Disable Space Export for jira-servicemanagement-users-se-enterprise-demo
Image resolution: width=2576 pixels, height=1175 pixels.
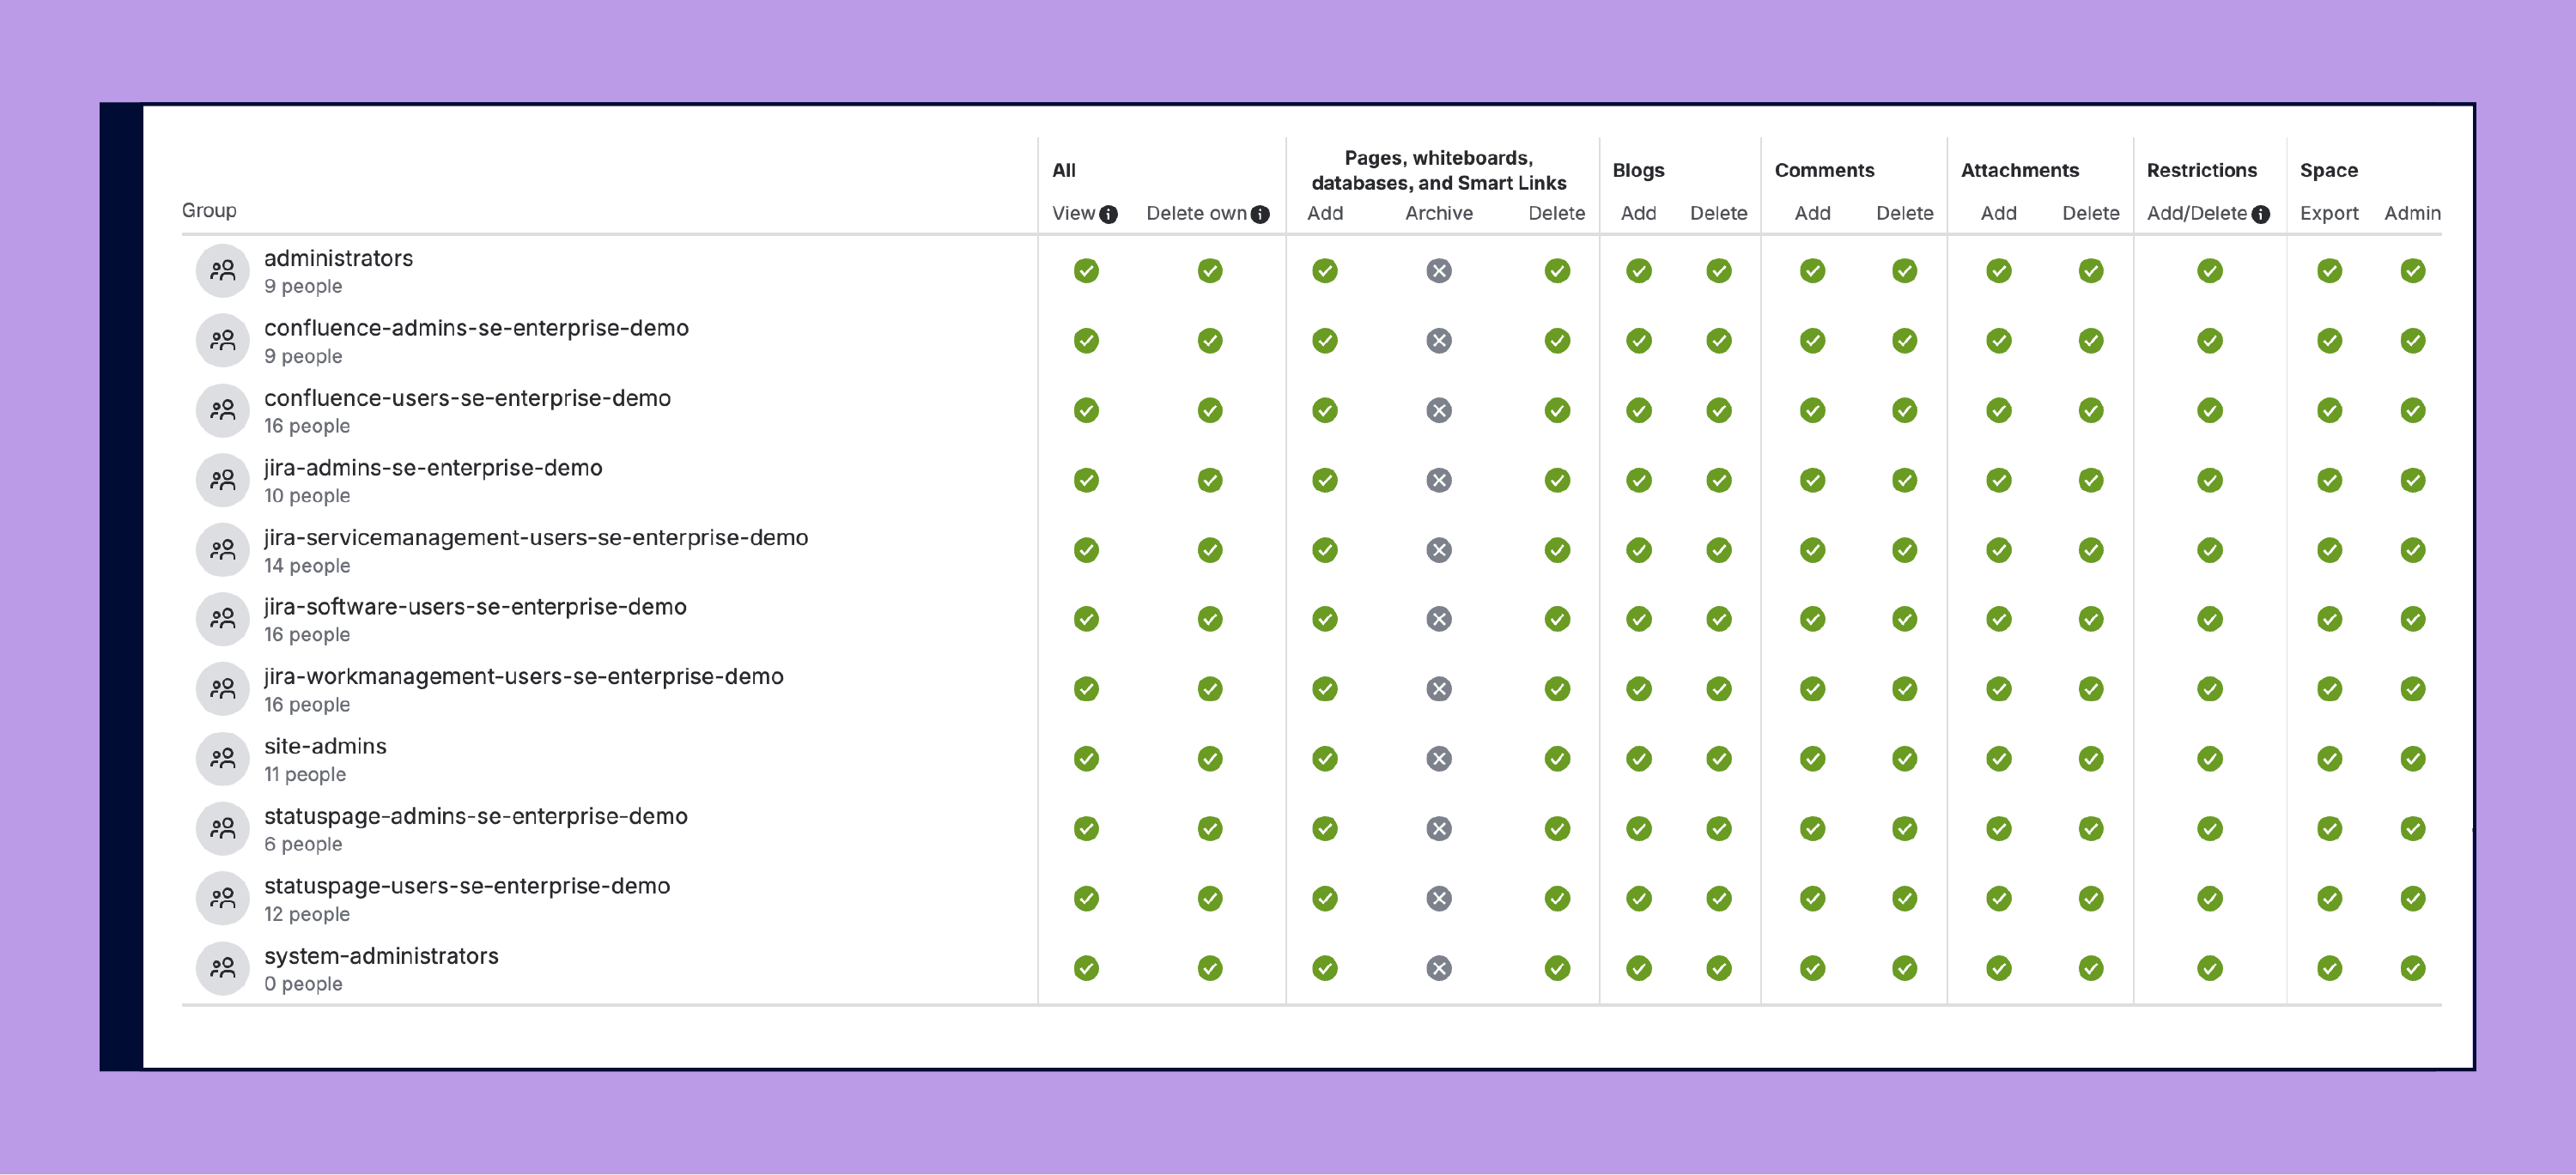(2329, 548)
